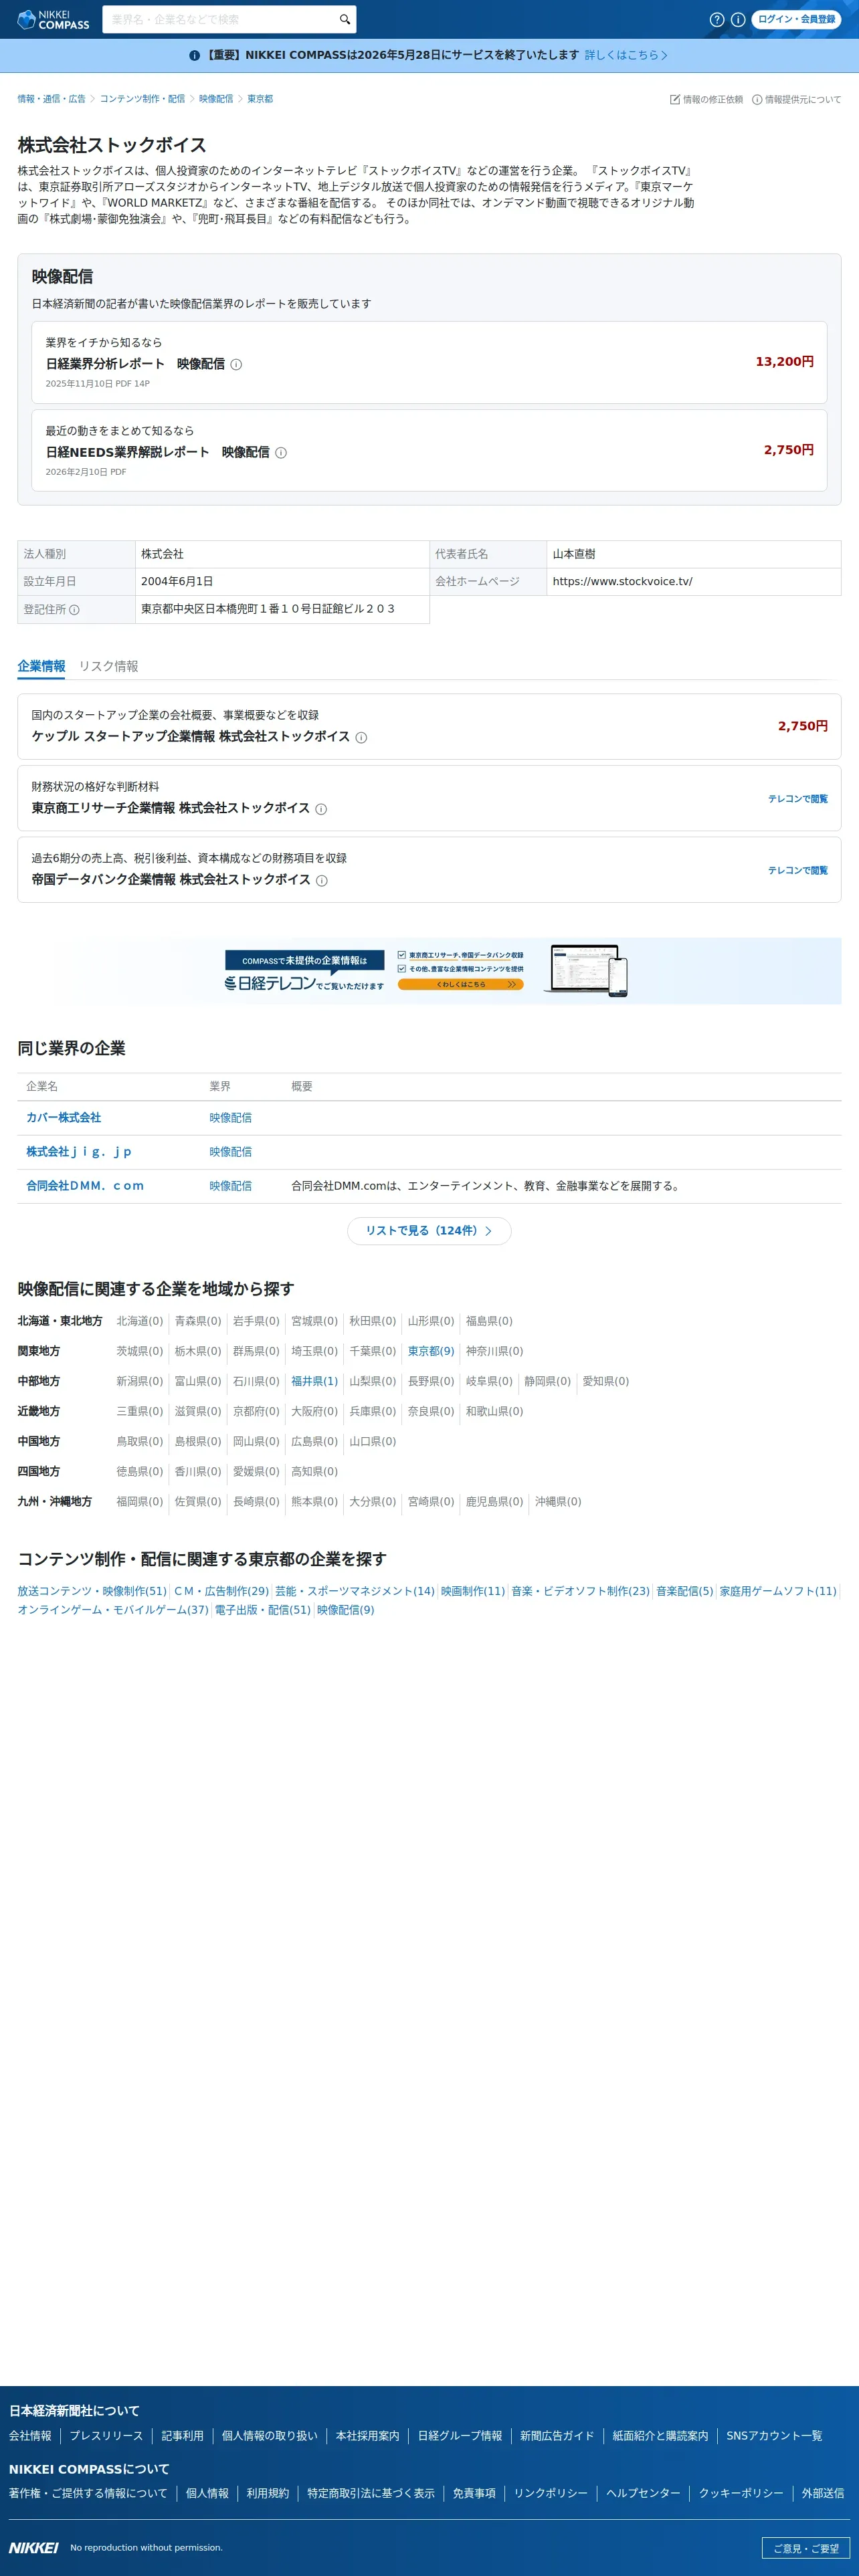
Task: Click the ログイン・会員登録 button
Action: 796,19
